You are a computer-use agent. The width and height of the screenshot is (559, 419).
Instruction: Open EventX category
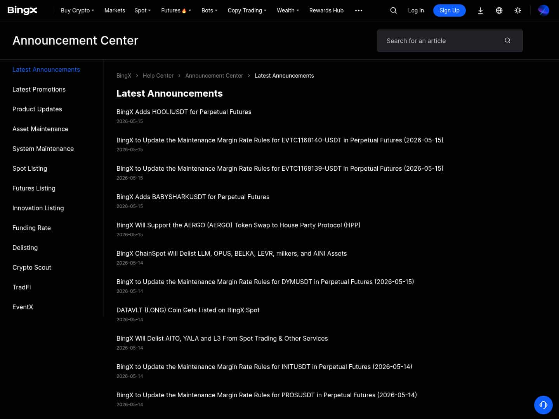coord(23,307)
